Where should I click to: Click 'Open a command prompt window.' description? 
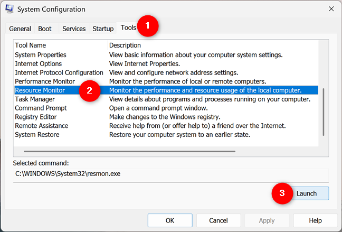[x=158, y=108]
